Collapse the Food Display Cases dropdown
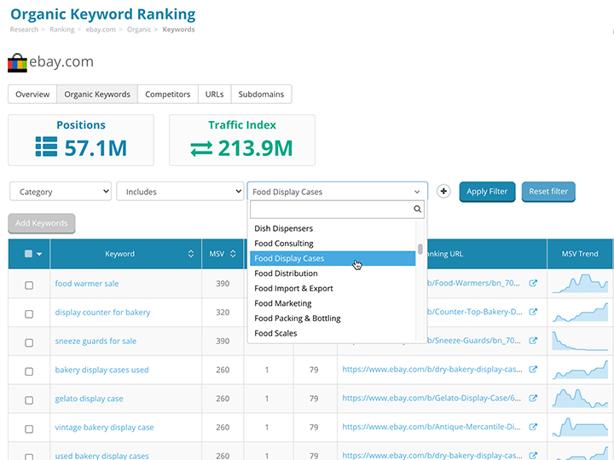The width and height of the screenshot is (614, 460). [337, 192]
